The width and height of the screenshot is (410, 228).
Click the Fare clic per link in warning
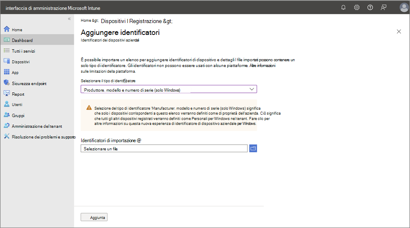click(259, 119)
